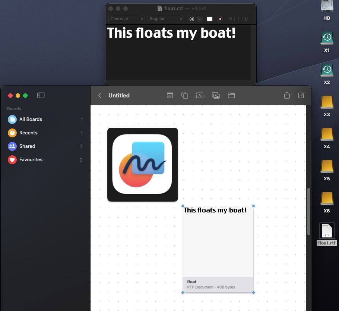
Task: Open the Charcoal font family dropdown
Action: coord(127,19)
